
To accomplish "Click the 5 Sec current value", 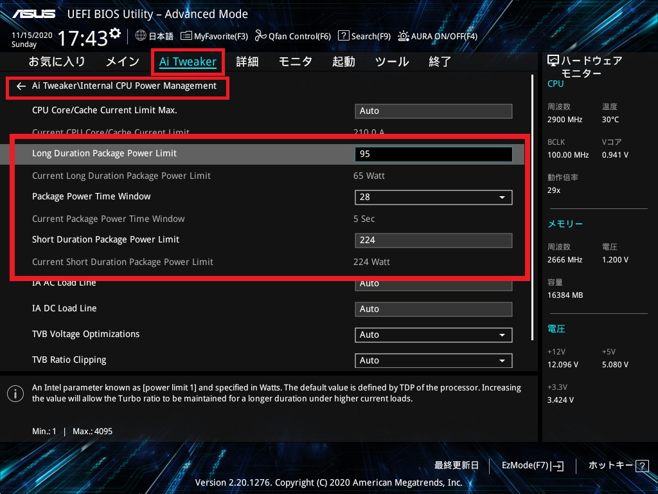I will click(x=364, y=219).
